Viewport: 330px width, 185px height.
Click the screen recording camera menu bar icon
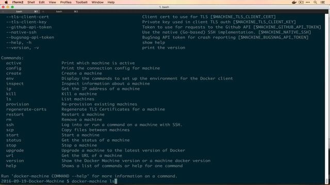301,2
